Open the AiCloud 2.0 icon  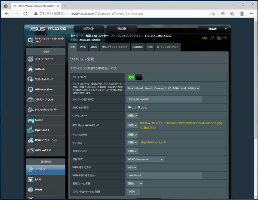pos(31,150)
